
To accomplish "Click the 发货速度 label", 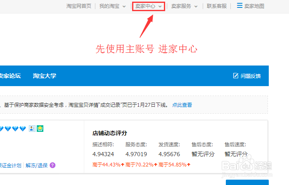I will [x=169, y=145].
